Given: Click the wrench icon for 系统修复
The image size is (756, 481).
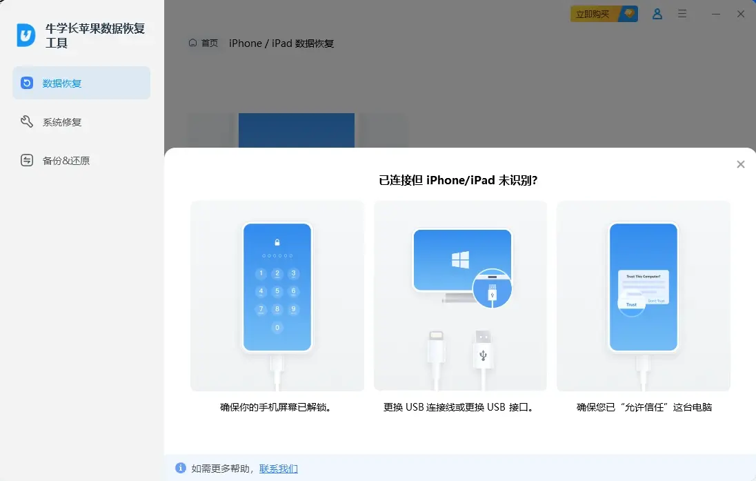Looking at the screenshot, I should coord(27,121).
